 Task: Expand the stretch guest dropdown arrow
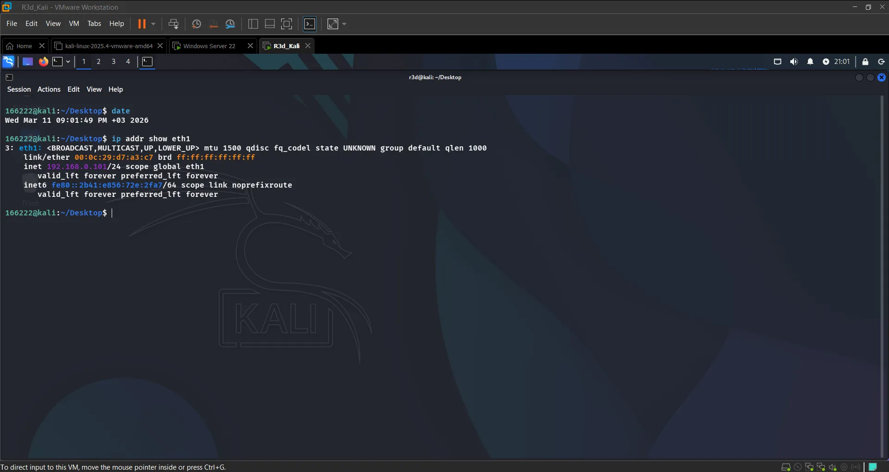click(344, 24)
